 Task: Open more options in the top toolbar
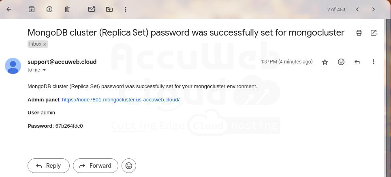[x=126, y=9]
